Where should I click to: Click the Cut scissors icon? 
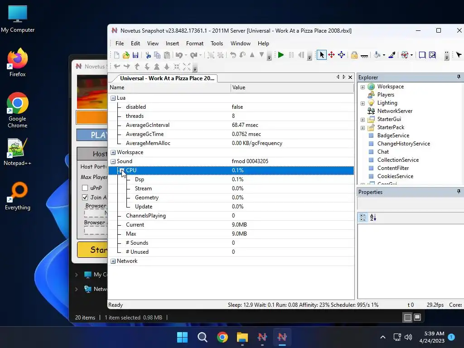click(148, 55)
